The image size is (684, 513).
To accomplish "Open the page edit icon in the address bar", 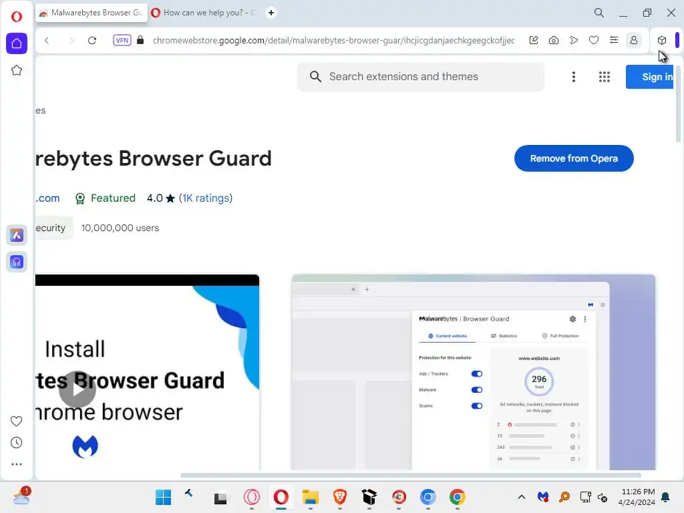I will point(534,40).
